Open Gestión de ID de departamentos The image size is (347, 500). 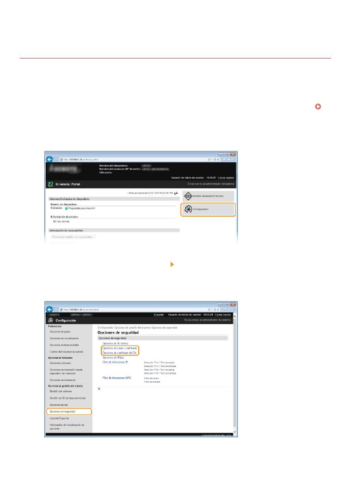point(68,398)
